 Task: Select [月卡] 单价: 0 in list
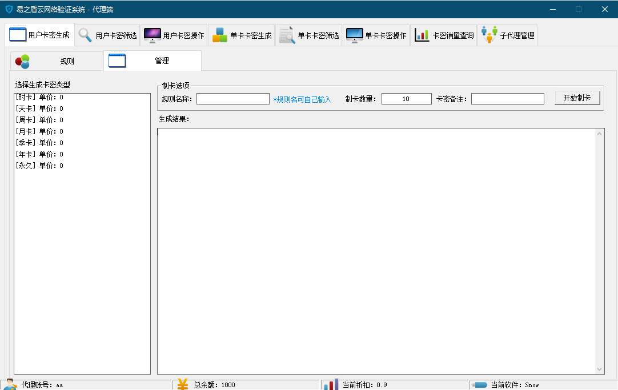click(82, 131)
